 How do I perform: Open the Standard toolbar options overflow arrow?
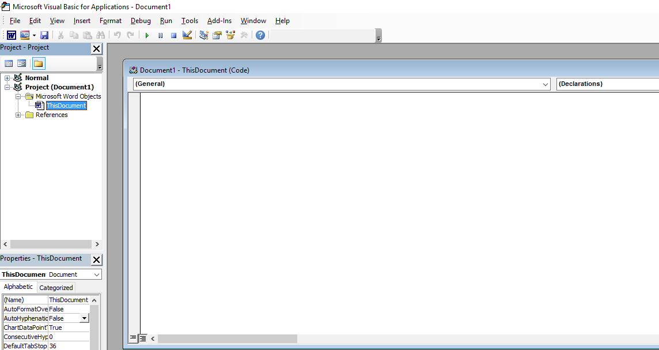378,36
